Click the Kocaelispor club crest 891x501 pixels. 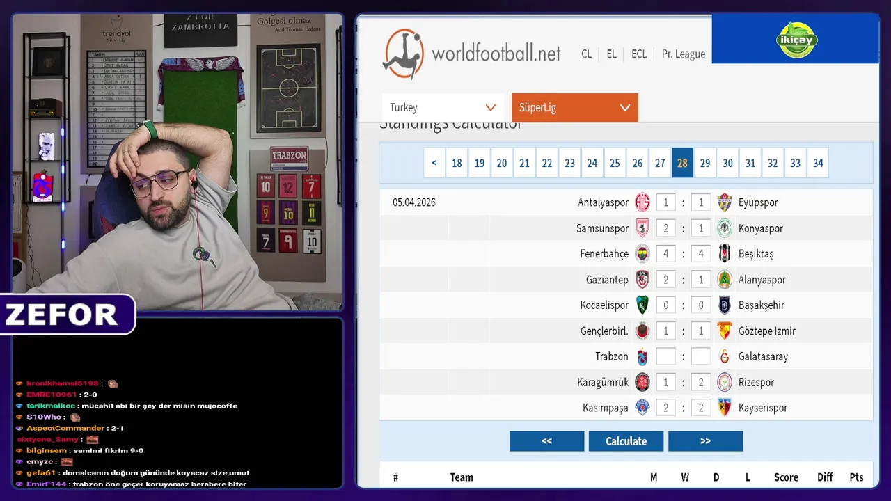point(642,305)
